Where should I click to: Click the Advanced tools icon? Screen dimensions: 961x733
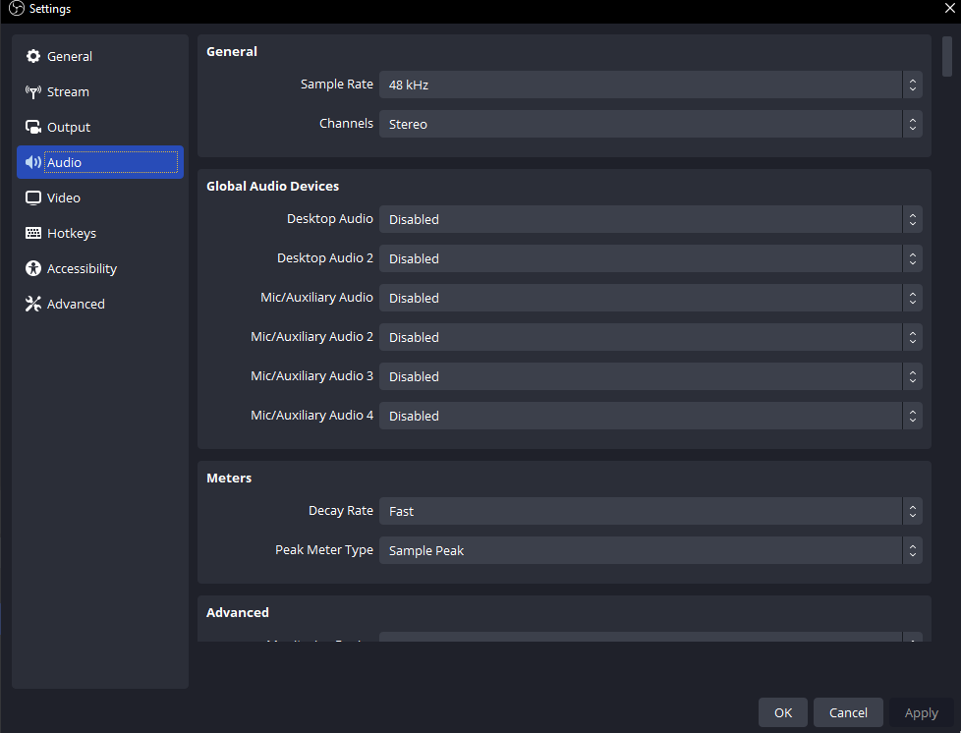click(33, 304)
